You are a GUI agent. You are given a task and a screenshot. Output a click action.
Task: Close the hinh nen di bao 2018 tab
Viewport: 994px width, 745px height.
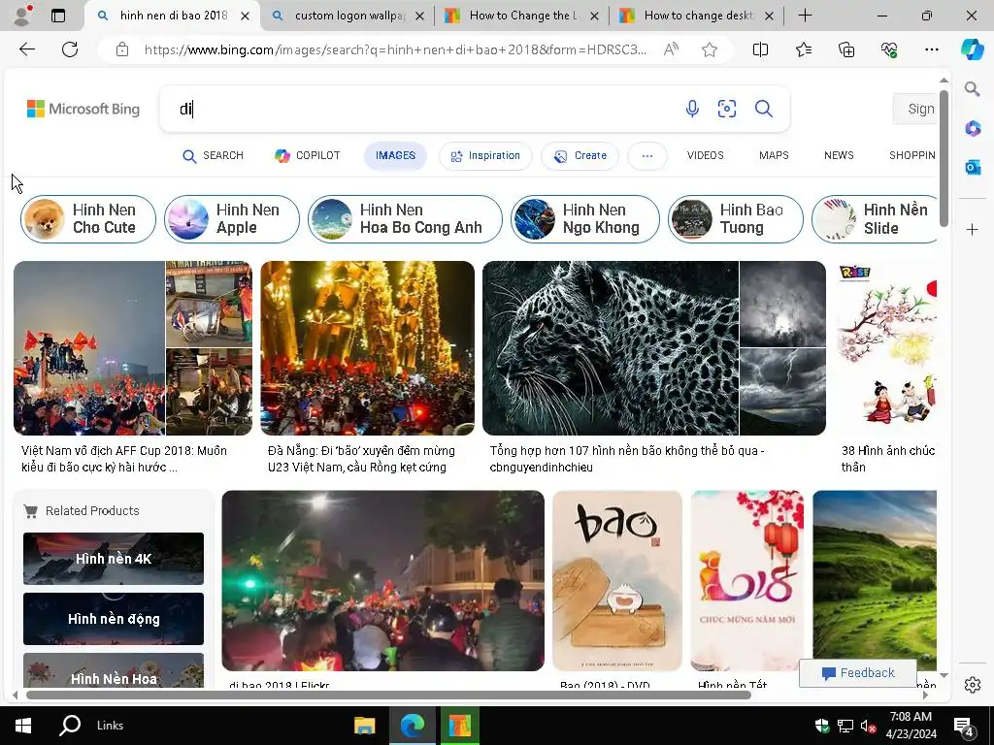(x=245, y=16)
